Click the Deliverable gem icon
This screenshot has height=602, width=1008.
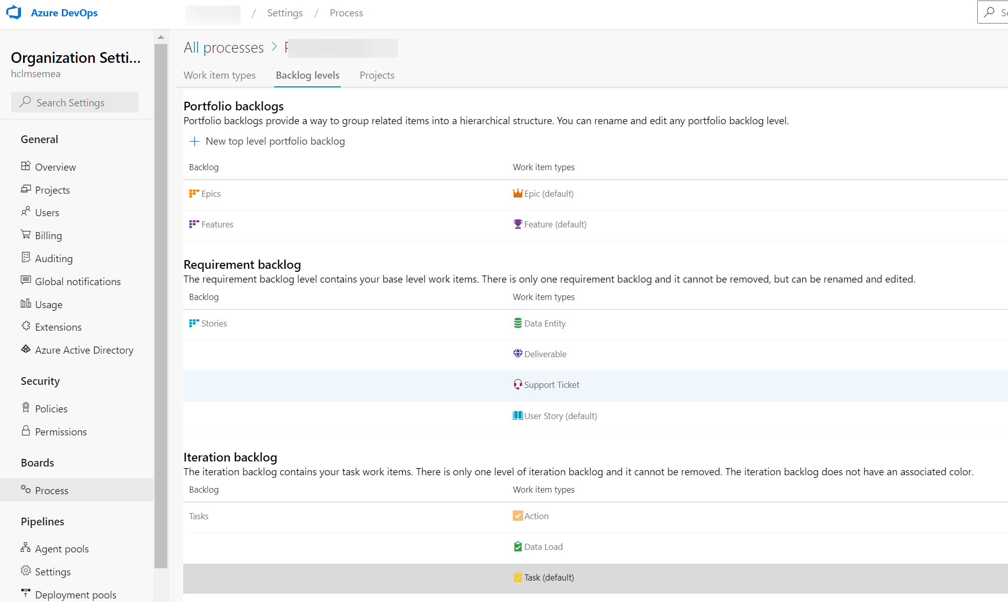coord(517,354)
